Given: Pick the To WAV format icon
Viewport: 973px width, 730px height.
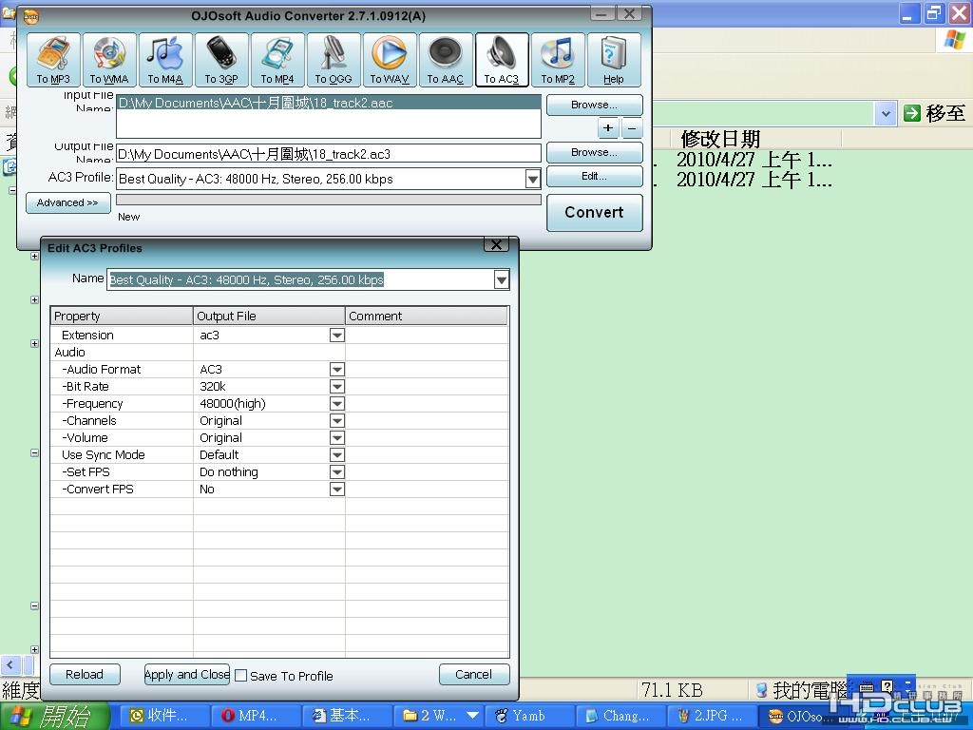Looking at the screenshot, I should [x=390, y=60].
